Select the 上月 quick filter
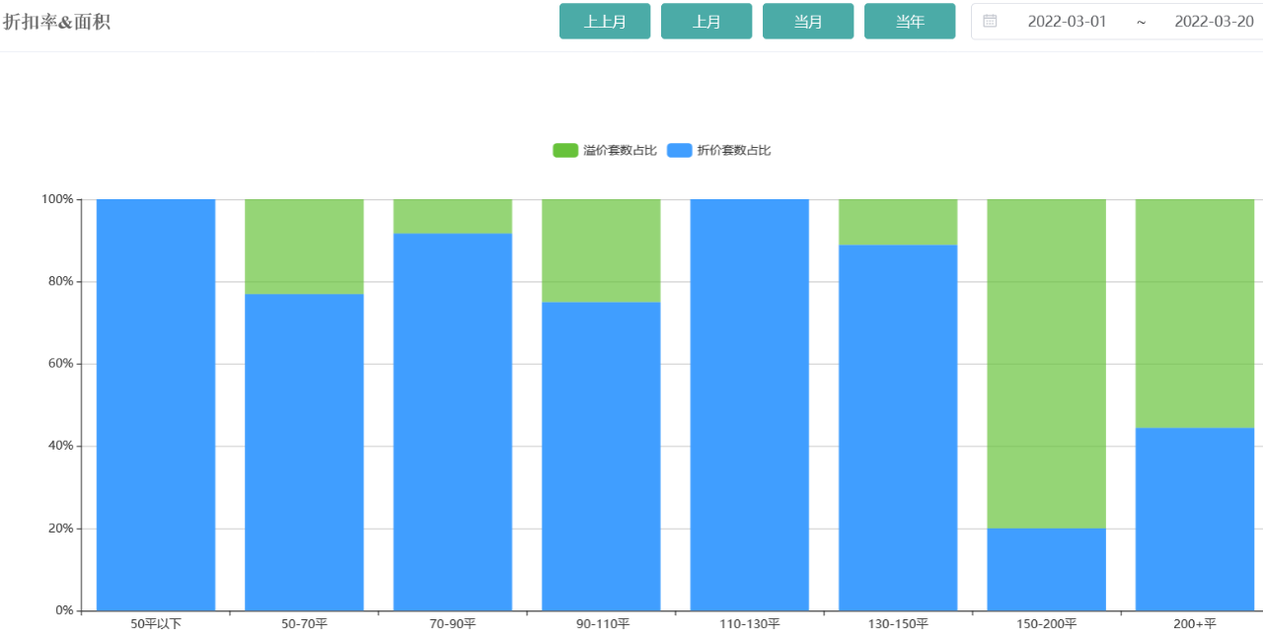This screenshot has height=638, width=1263. (706, 21)
